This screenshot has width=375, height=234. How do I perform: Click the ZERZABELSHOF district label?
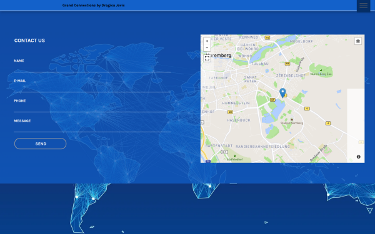291,76
